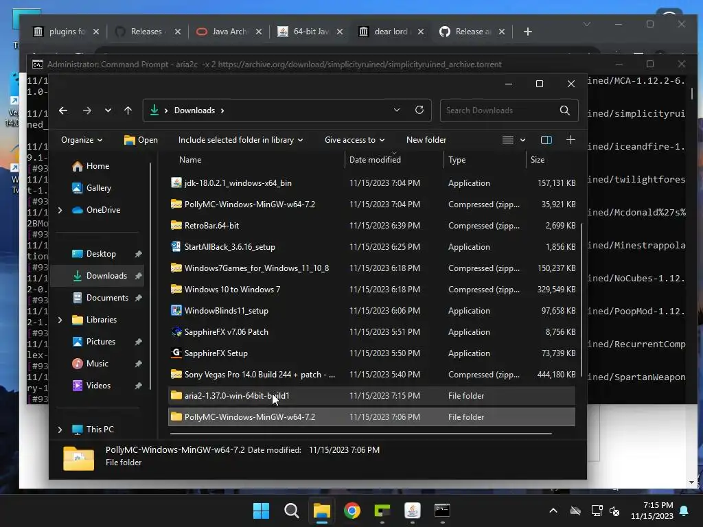Select RetroBar.64-bit zip icon
703x527 pixels.
tap(176, 225)
